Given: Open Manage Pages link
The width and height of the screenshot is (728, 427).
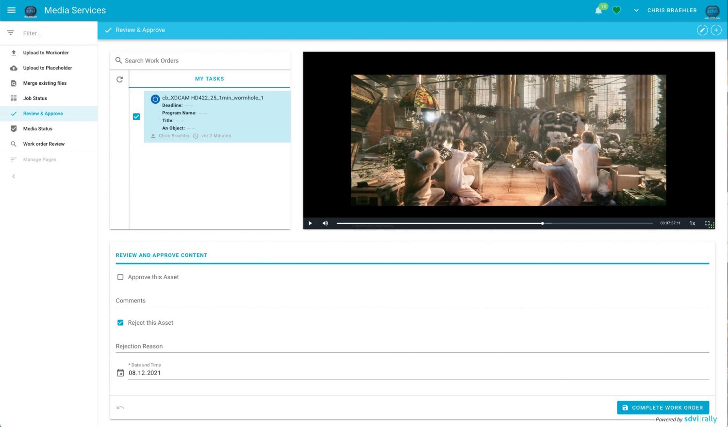Looking at the screenshot, I should pos(39,159).
